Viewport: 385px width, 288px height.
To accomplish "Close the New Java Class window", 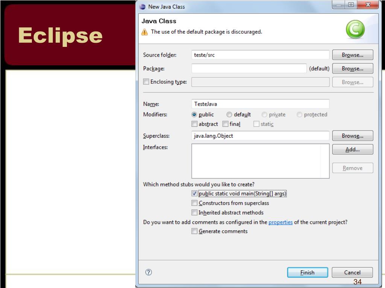I will coord(368,4).
